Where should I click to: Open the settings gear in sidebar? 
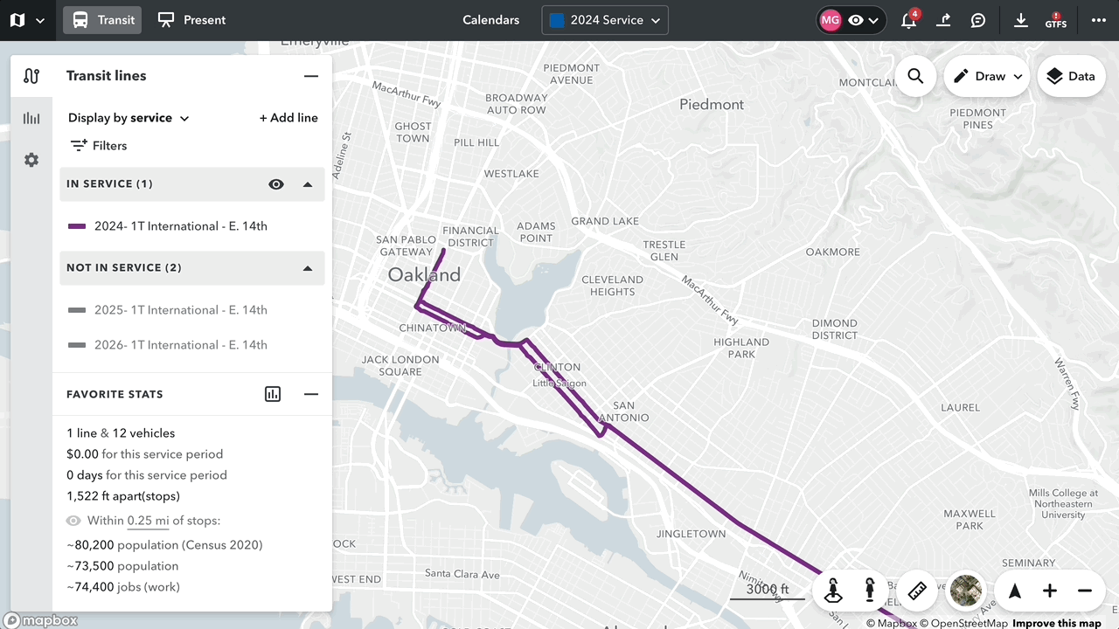[x=31, y=160]
